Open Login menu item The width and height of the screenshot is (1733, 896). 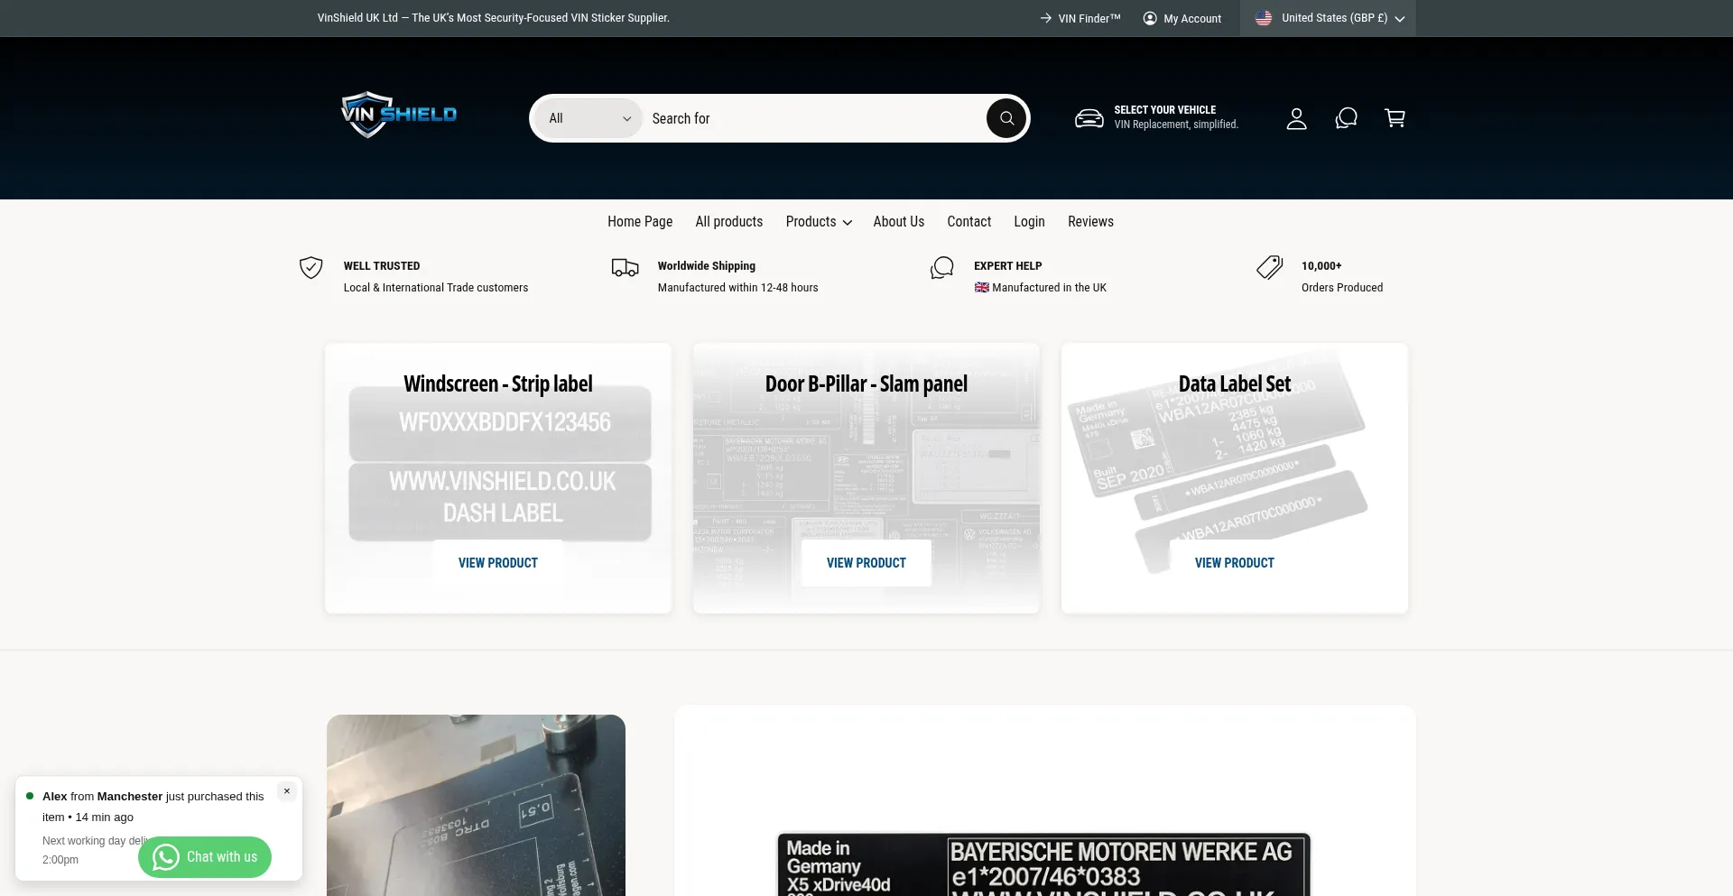coord(1029,222)
